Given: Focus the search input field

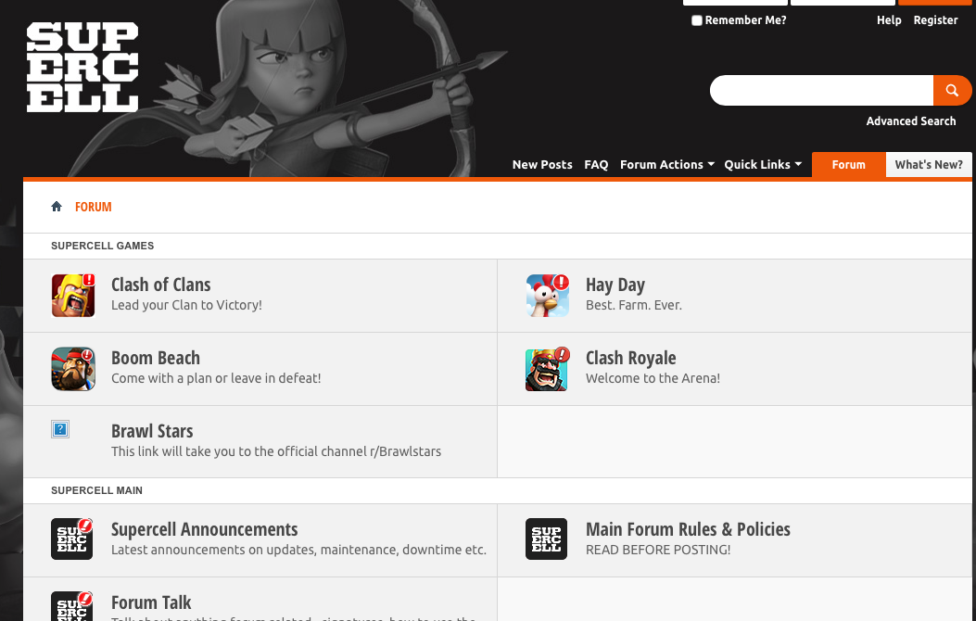Looking at the screenshot, I should [821, 91].
